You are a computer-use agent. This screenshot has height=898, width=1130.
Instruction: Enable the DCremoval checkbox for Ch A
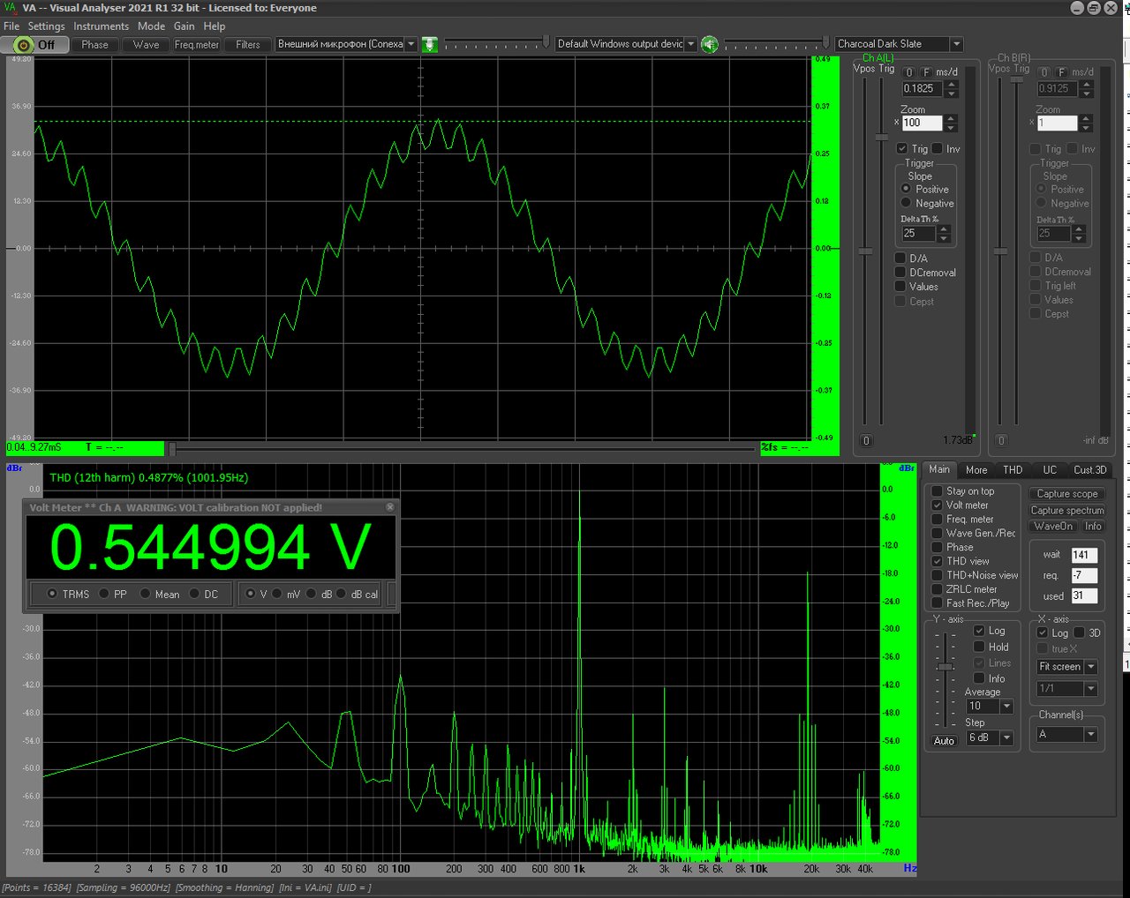pyautogui.click(x=900, y=273)
